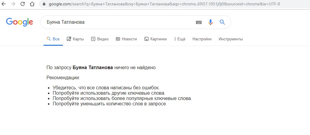
Task: Go to the browser home page icon
Action: pos(32,4)
